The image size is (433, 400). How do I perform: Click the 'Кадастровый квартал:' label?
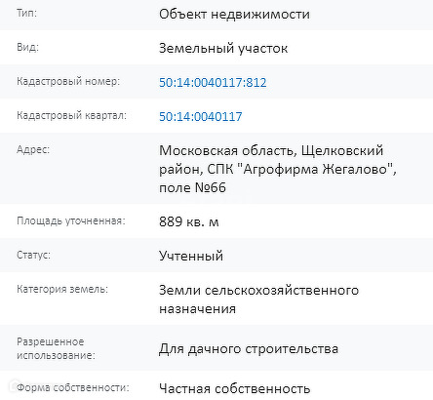click(72, 115)
